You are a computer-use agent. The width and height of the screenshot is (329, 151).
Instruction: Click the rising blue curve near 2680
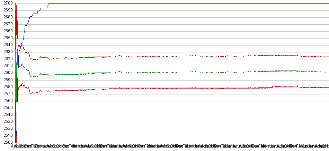tap(30, 17)
